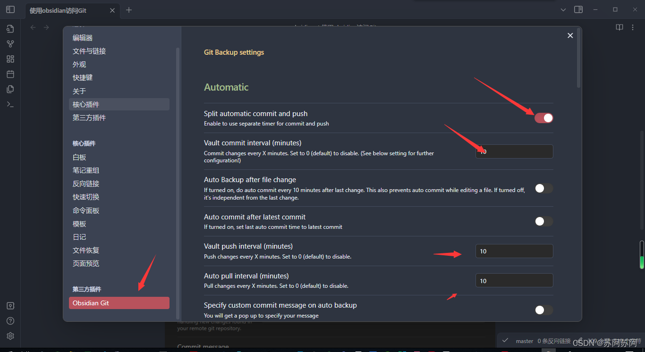
Task: Open 快捷键 settings section
Action: tap(119, 77)
